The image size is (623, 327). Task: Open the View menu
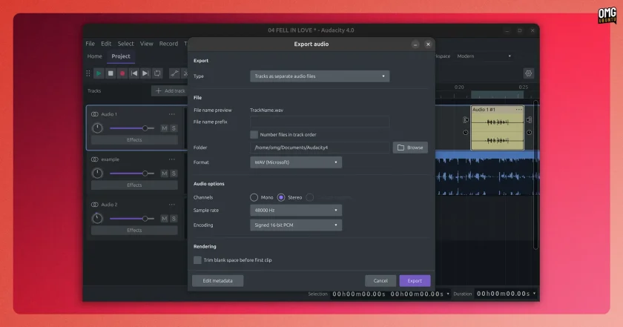(x=147, y=44)
